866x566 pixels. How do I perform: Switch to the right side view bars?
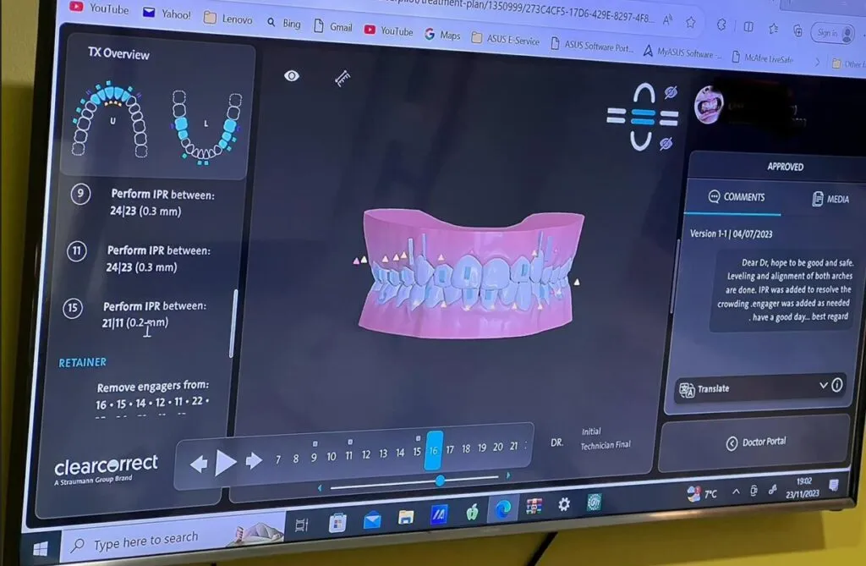coord(669,118)
